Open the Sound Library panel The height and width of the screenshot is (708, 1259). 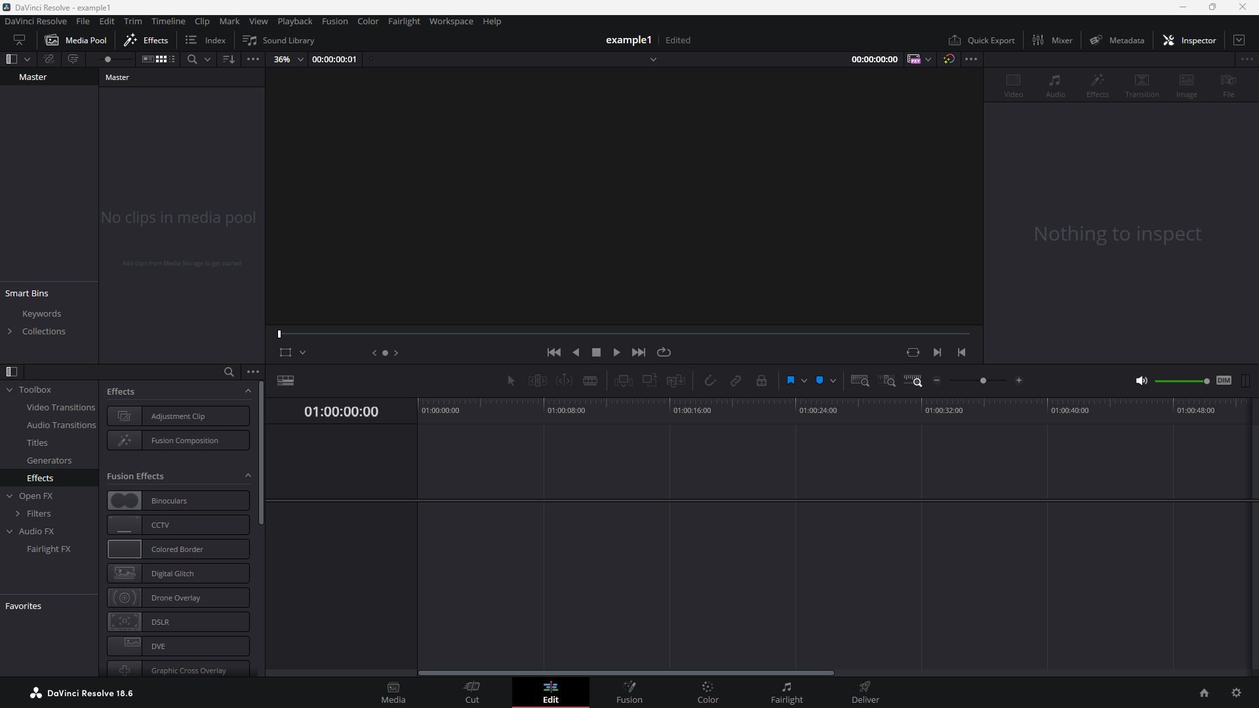[279, 40]
